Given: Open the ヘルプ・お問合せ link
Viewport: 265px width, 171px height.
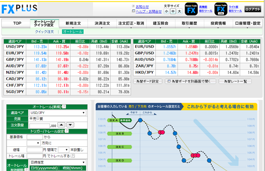Looking at the screenshot, I should (x=148, y=11).
